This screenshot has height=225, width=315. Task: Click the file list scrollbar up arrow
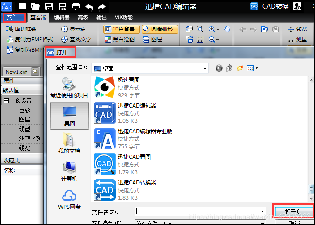click(311, 80)
